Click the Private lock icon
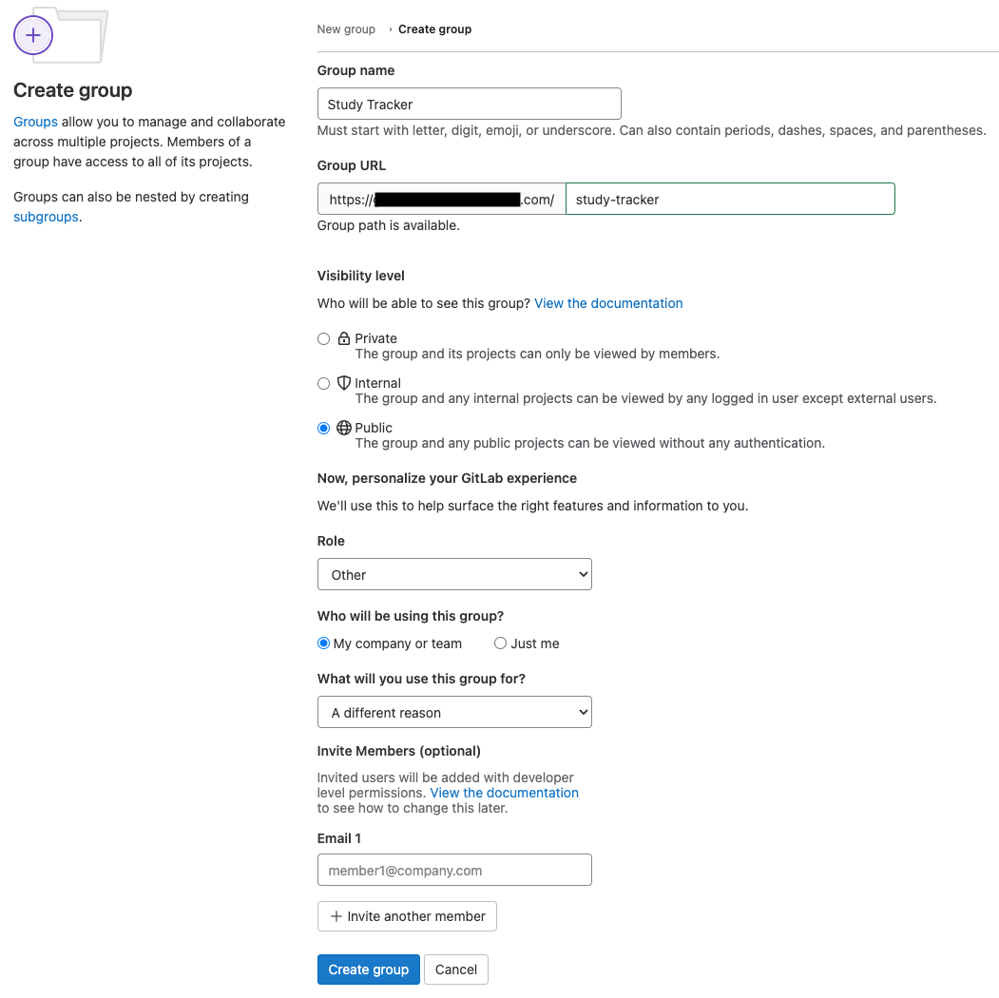The image size is (999, 998). click(344, 338)
